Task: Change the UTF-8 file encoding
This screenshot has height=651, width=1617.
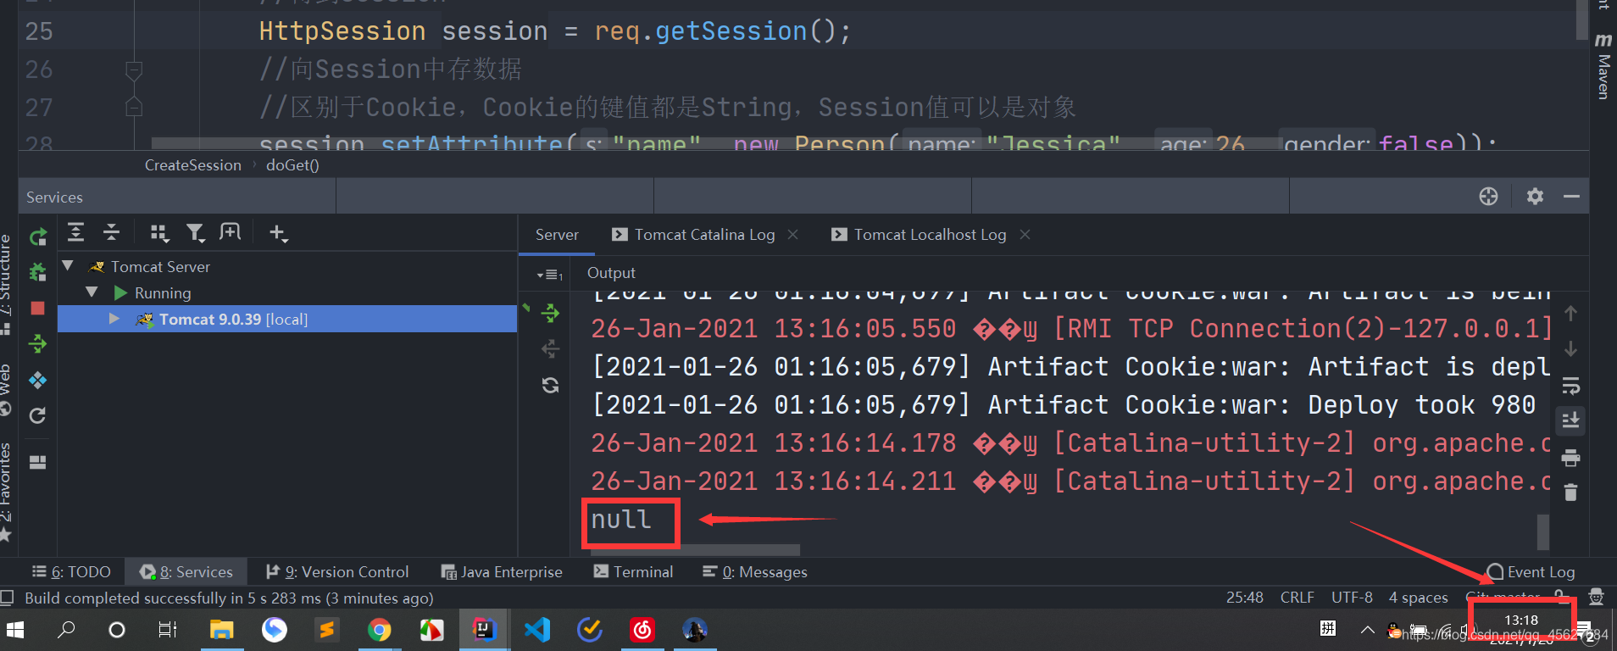Action: click(1352, 598)
